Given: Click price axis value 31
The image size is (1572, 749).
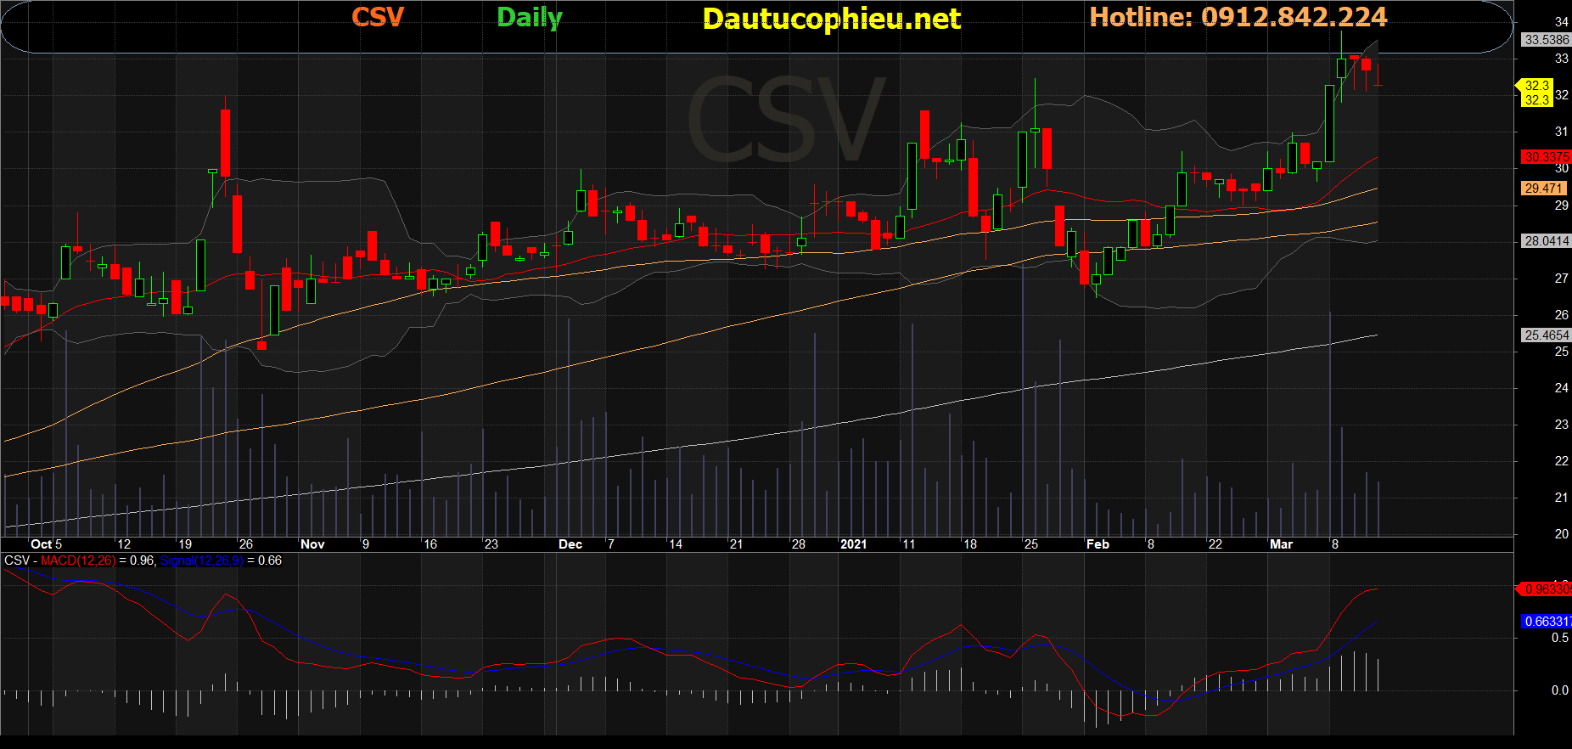Looking at the screenshot, I should (x=1561, y=132).
